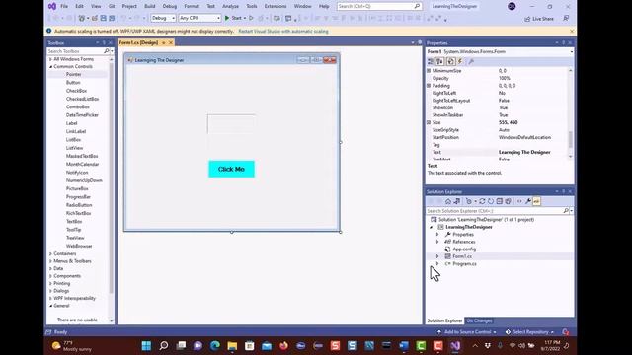The image size is (632, 355).
Task: Expand the Dialogs toolbox group
Action: pyautogui.click(x=50, y=291)
